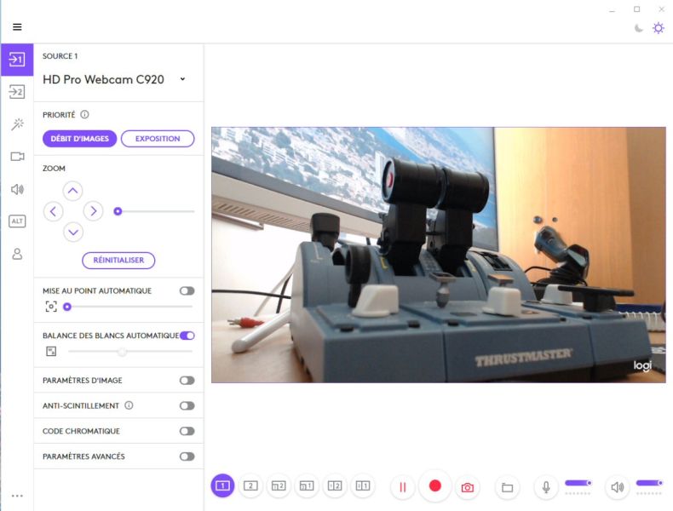Select Débit d'images priority
This screenshot has width=673, height=511.
pos(80,139)
